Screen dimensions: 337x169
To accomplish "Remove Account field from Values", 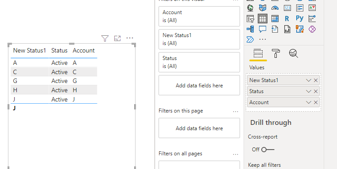I will coord(316,102).
